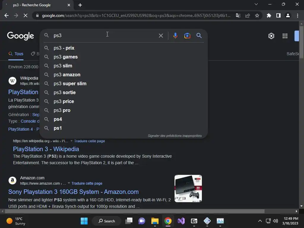Viewport: 304px width, 228px height.
Task: Open 'PlayStation 3 - Wikipedia' result
Action: (46, 149)
